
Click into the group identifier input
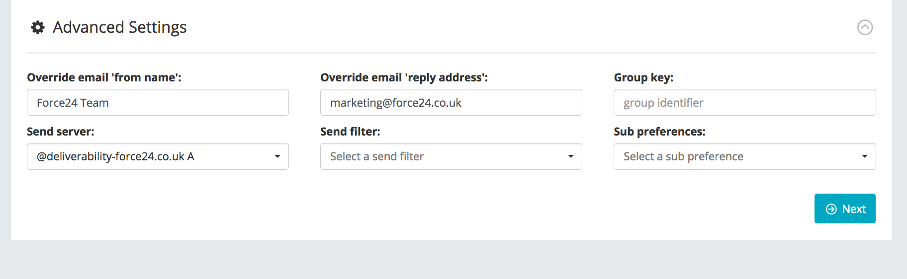(744, 102)
